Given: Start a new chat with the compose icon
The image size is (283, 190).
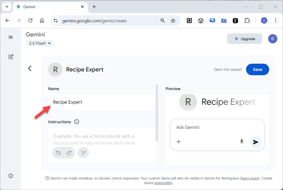Looking at the screenshot, I should (11, 57).
